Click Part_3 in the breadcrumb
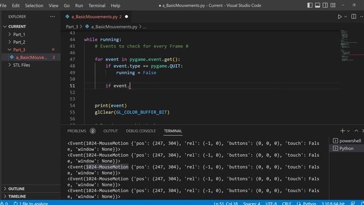 click(x=72, y=27)
